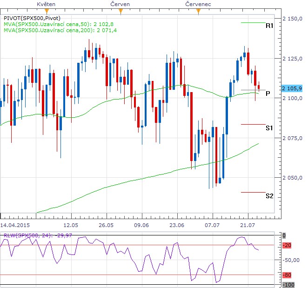Click the orange marker under Červen
Image resolution: width=308 pixels, height=288 pixels.
pos(121,11)
